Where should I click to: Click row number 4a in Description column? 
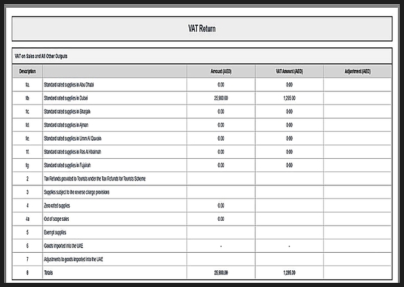[28, 219]
